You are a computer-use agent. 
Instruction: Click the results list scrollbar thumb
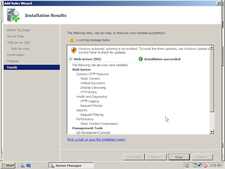212,81
